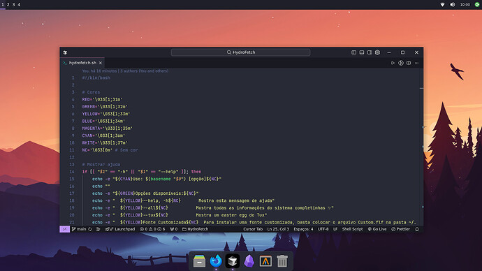
Task: Synchronize changes with the sync icon
Action: tap(90, 229)
